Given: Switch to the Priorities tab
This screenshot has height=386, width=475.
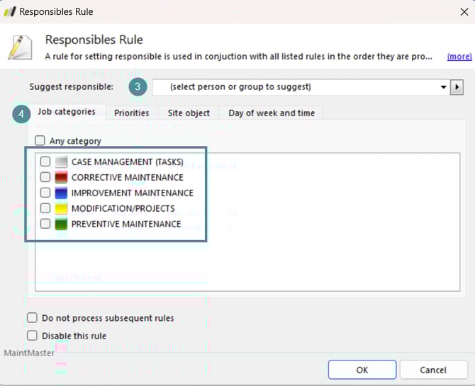Looking at the screenshot, I should coord(132,113).
